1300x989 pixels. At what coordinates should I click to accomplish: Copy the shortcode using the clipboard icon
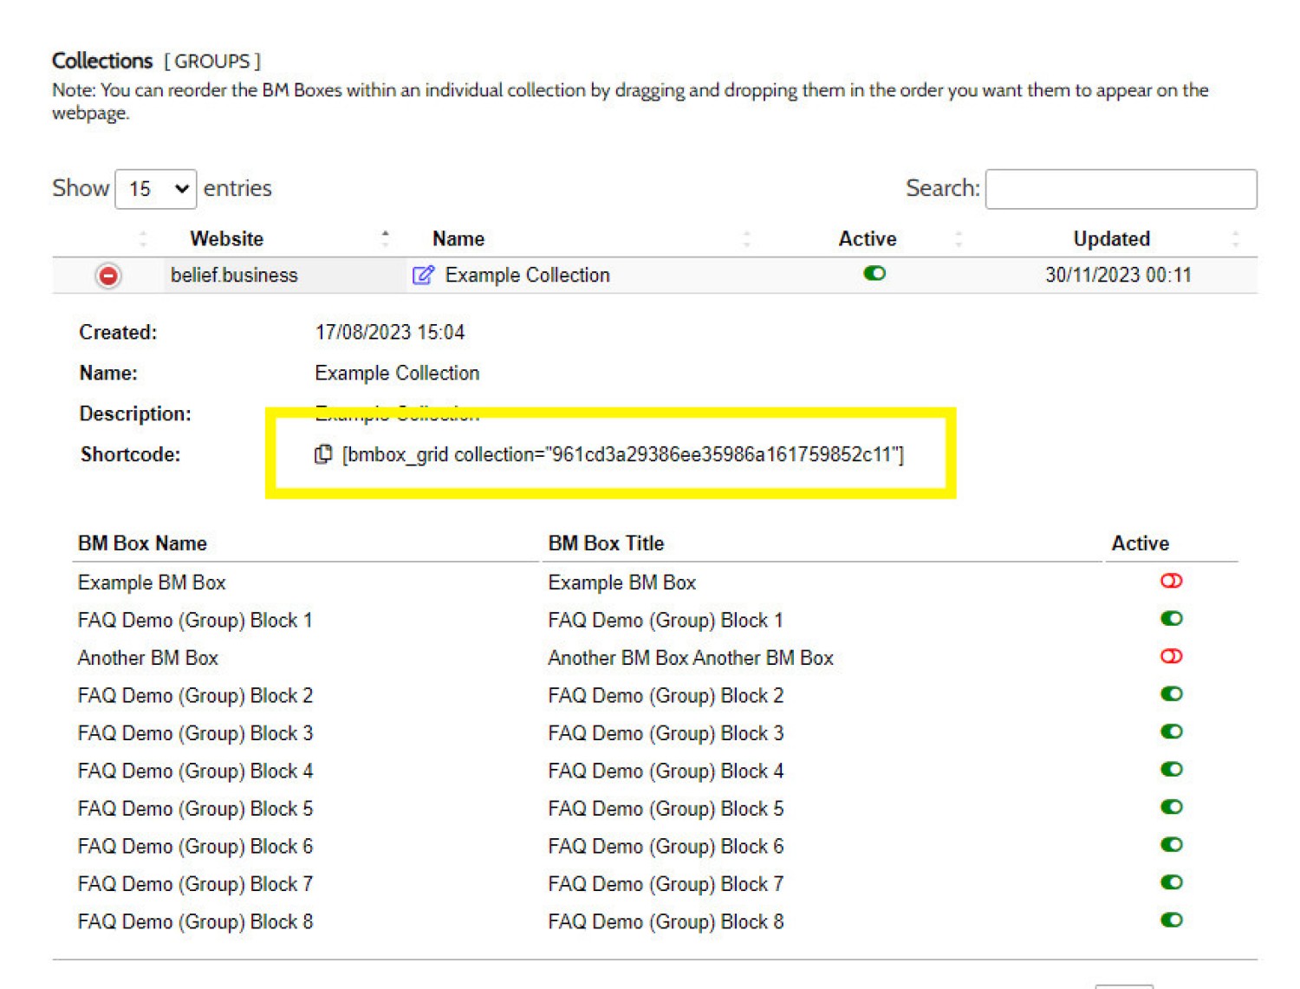pos(322,454)
